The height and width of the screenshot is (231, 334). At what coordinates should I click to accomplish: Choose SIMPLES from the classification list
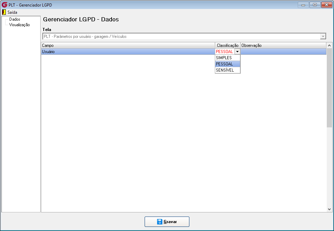[228, 58]
